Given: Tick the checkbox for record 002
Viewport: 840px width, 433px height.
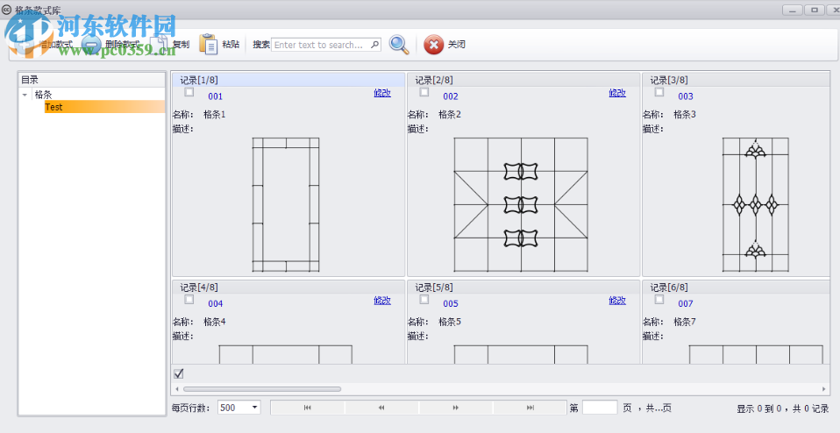Looking at the screenshot, I should 424,92.
